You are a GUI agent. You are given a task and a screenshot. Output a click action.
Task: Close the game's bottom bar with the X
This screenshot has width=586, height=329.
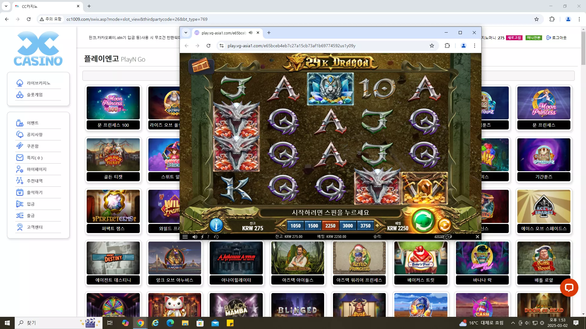coord(477,237)
